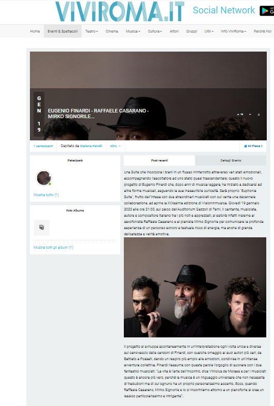Switch to the Dettagli Evento tab
The width and height of the screenshot is (274, 406).
coord(231,160)
